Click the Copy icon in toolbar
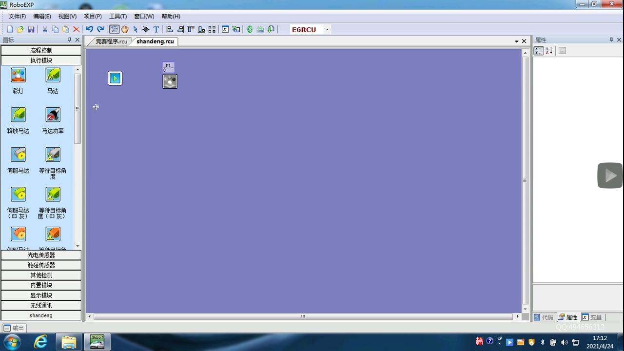 [55, 29]
